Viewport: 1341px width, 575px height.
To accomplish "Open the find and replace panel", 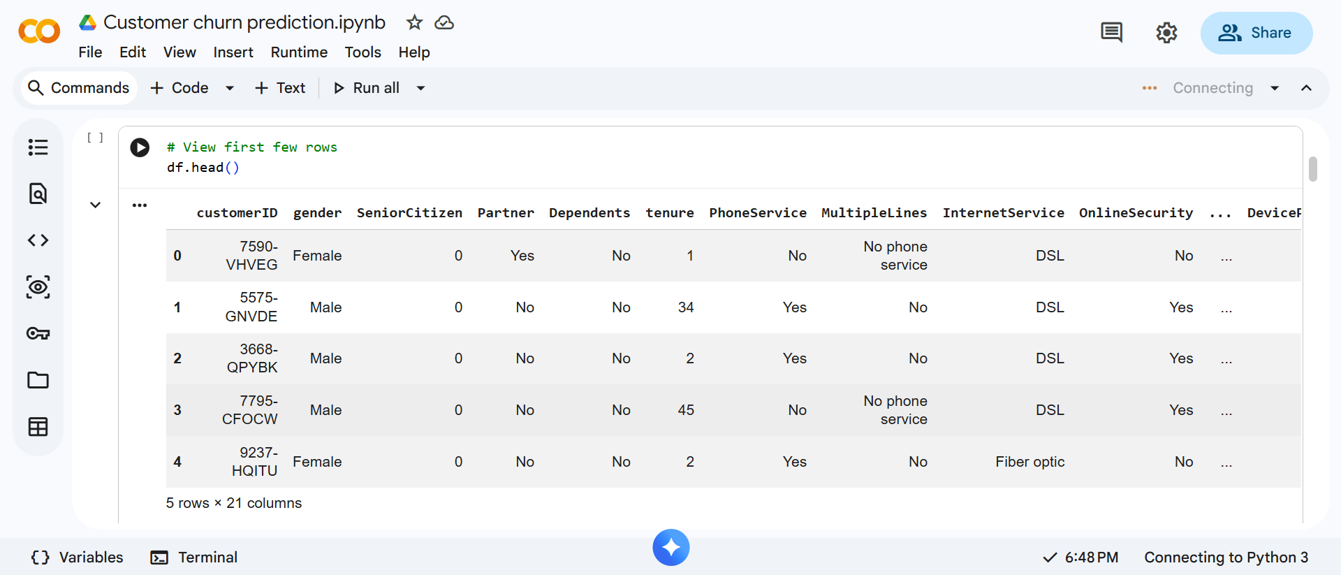I will [x=38, y=194].
